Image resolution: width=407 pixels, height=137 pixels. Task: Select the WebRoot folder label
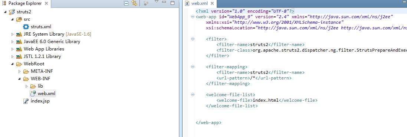point(34,64)
